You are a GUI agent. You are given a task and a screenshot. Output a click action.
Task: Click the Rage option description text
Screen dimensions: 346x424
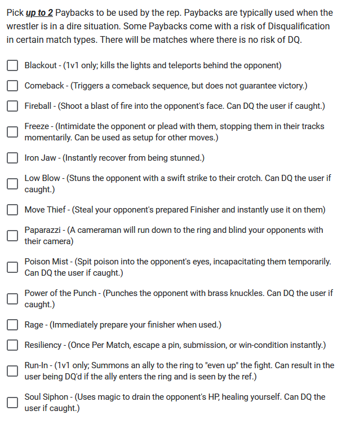point(123,325)
